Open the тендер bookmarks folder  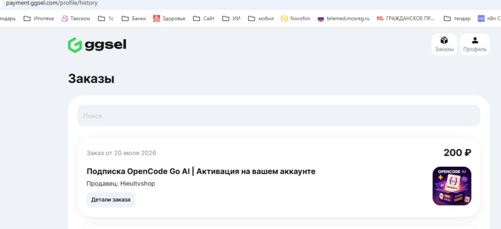click(x=457, y=19)
